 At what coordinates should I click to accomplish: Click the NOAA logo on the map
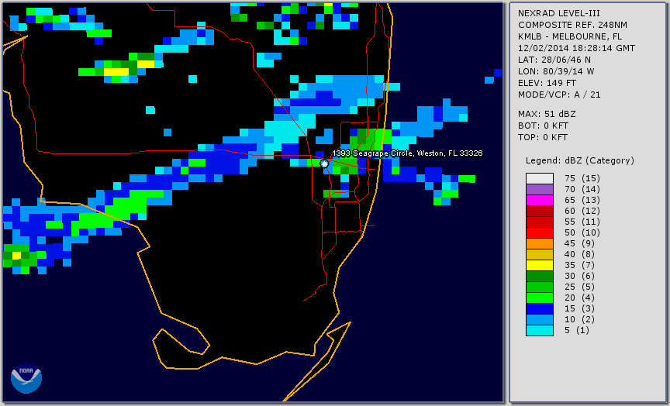point(26,378)
